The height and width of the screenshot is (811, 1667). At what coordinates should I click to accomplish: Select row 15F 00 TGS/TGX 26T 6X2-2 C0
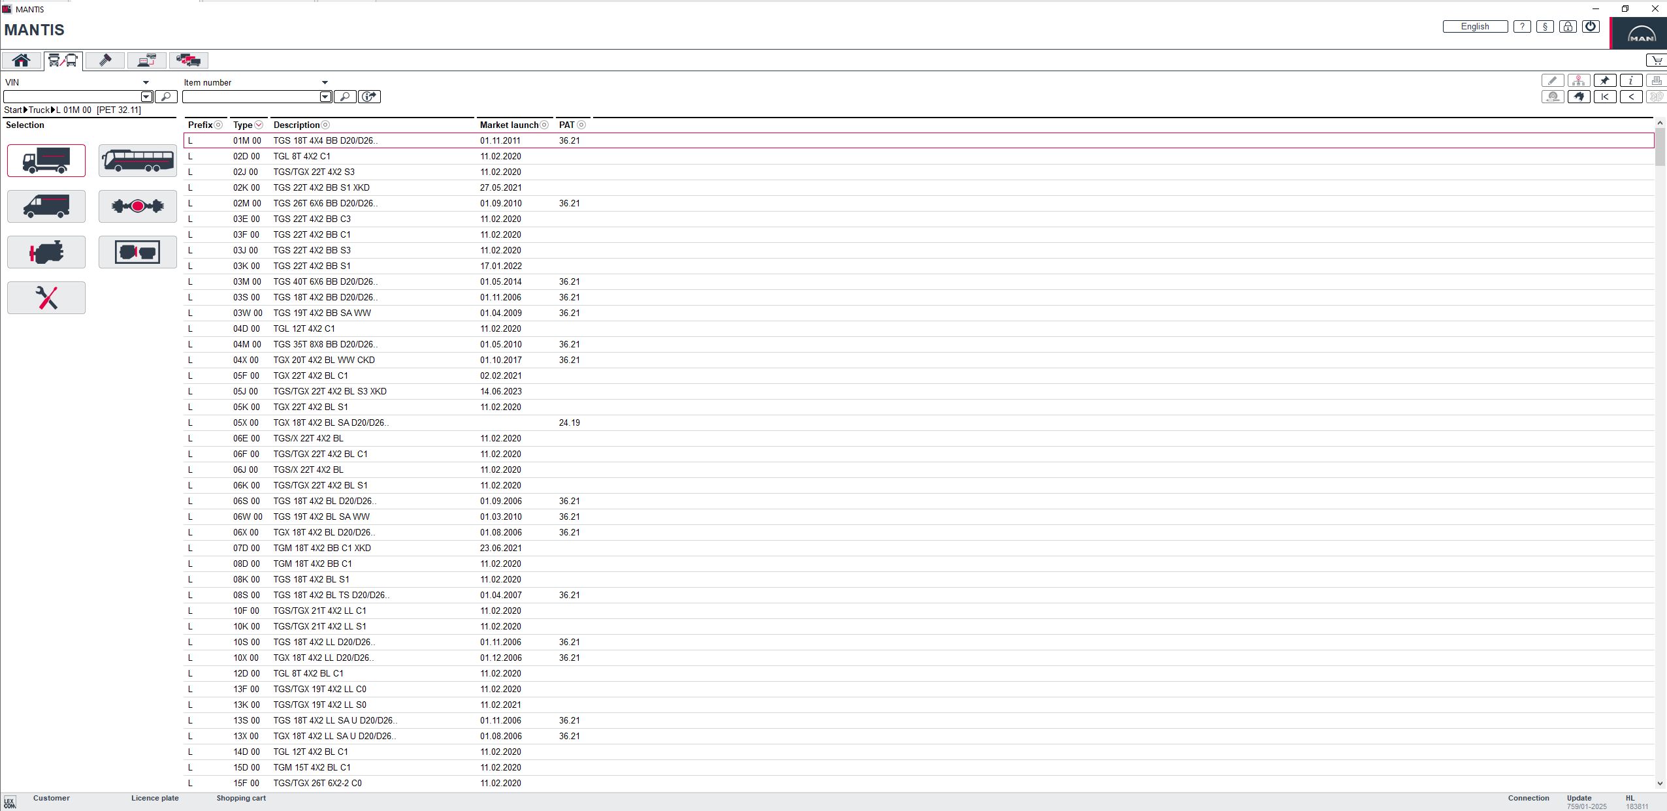(x=919, y=783)
